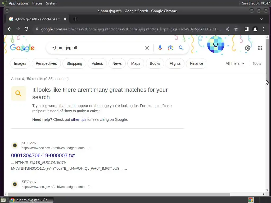
Task: Open result 0001304706-19-000007.txt
Action: [43, 155]
